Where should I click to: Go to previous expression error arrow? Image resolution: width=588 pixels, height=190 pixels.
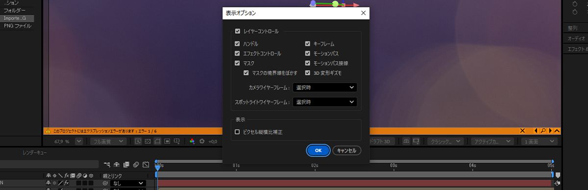536,131
